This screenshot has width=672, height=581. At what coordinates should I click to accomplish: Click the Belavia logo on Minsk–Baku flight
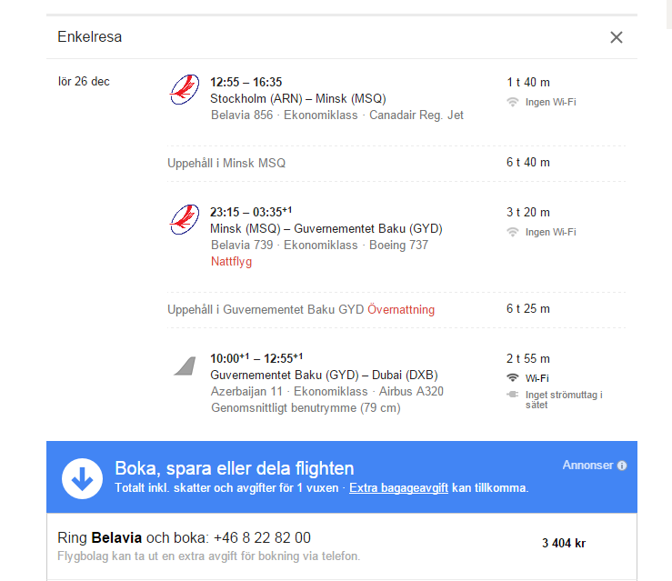tap(185, 220)
